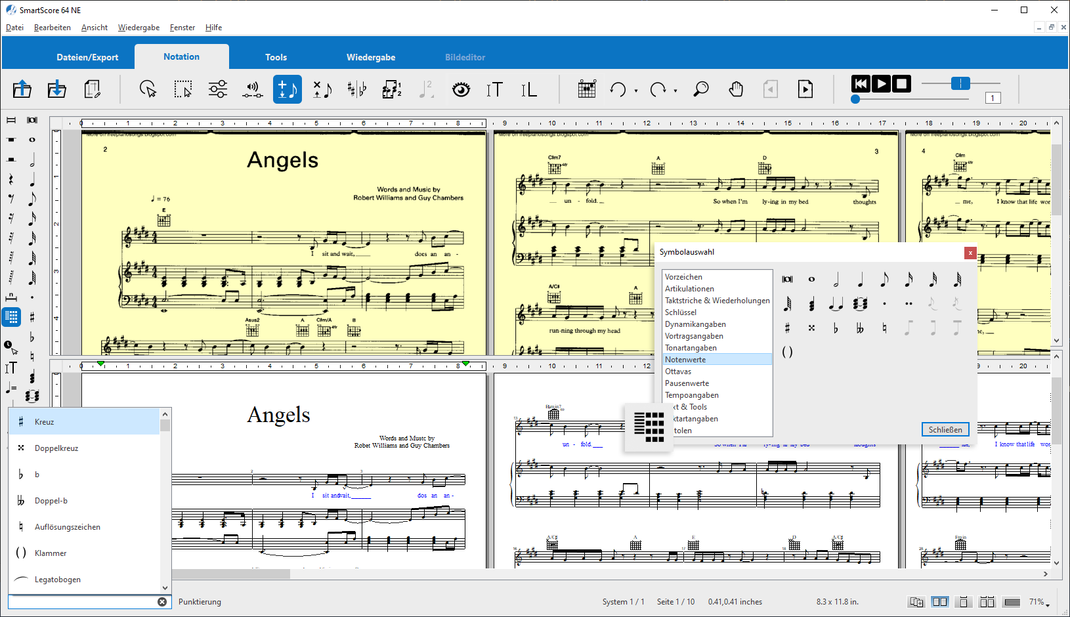1070x617 pixels.
Task: Select the magnifier zoom tool
Action: [x=700, y=89]
